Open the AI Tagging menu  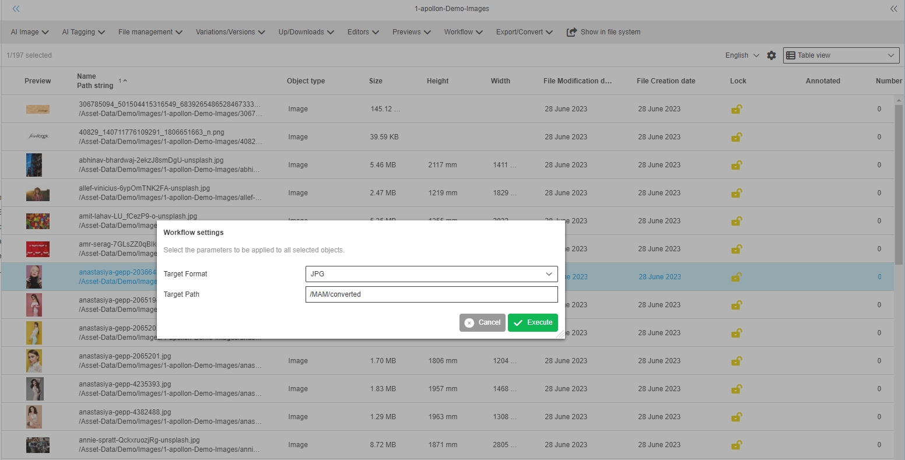[x=83, y=32]
